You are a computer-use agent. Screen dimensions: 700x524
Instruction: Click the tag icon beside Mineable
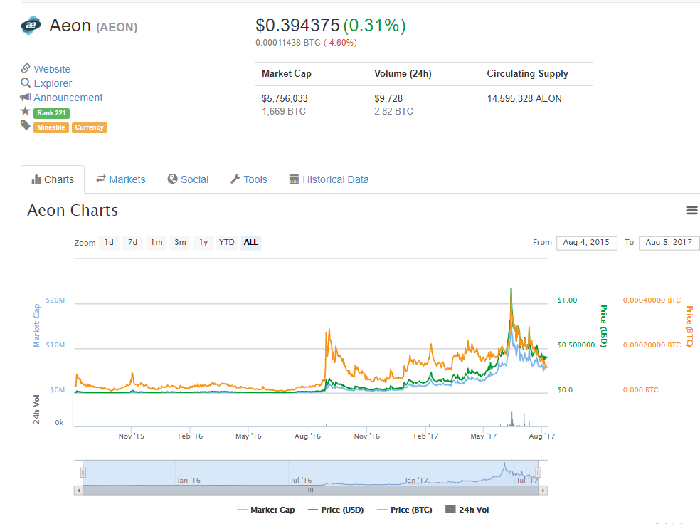(x=26, y=125)
